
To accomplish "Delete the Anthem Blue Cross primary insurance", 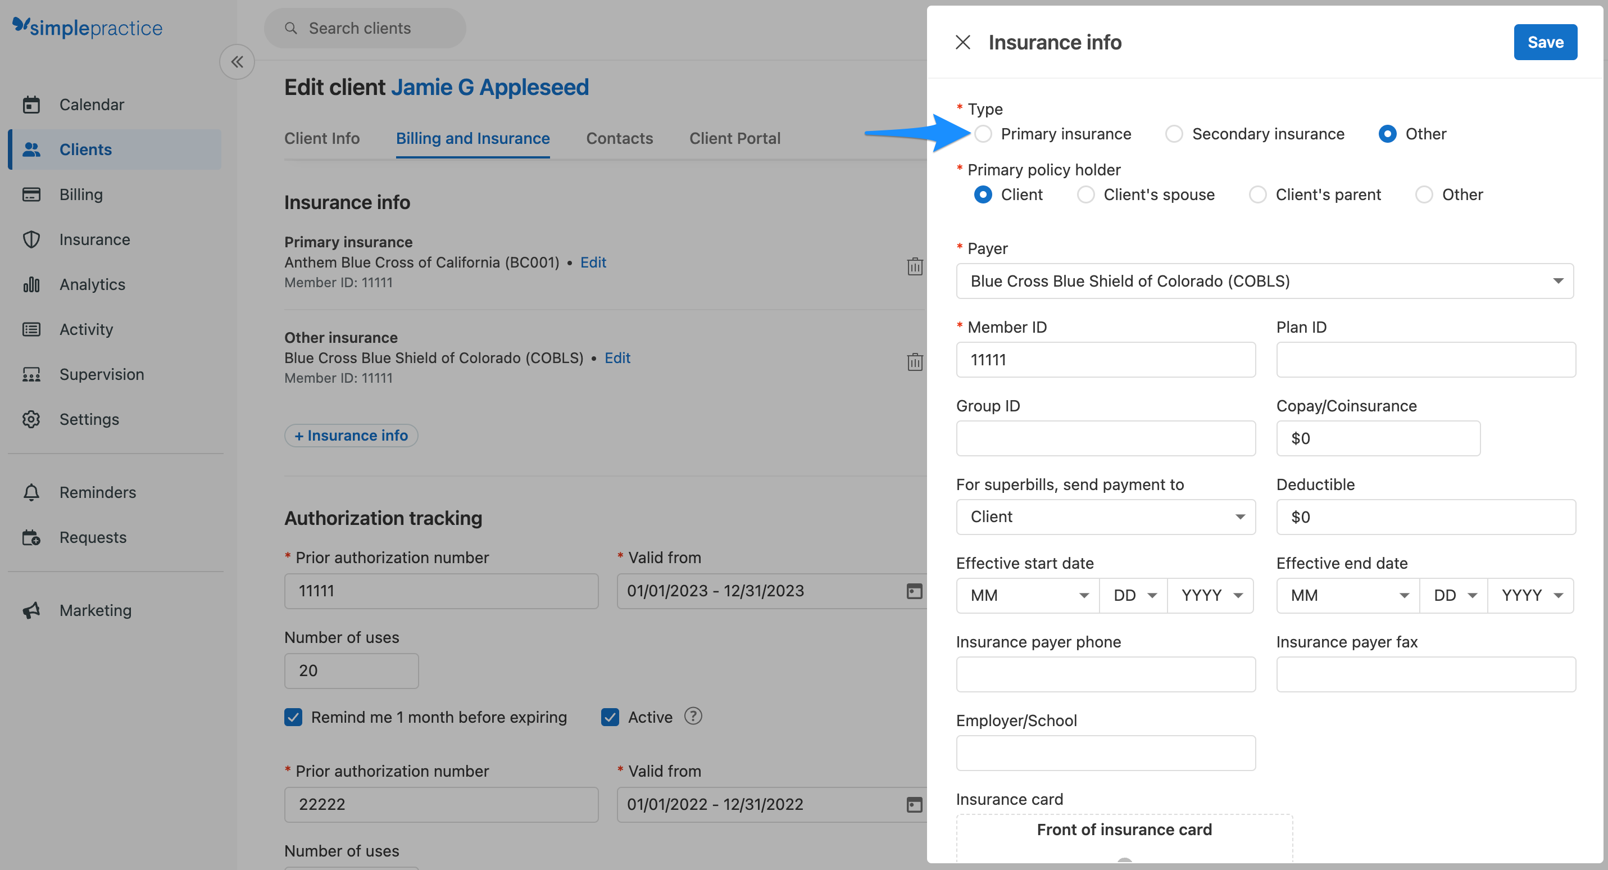I will coord(915,266).
